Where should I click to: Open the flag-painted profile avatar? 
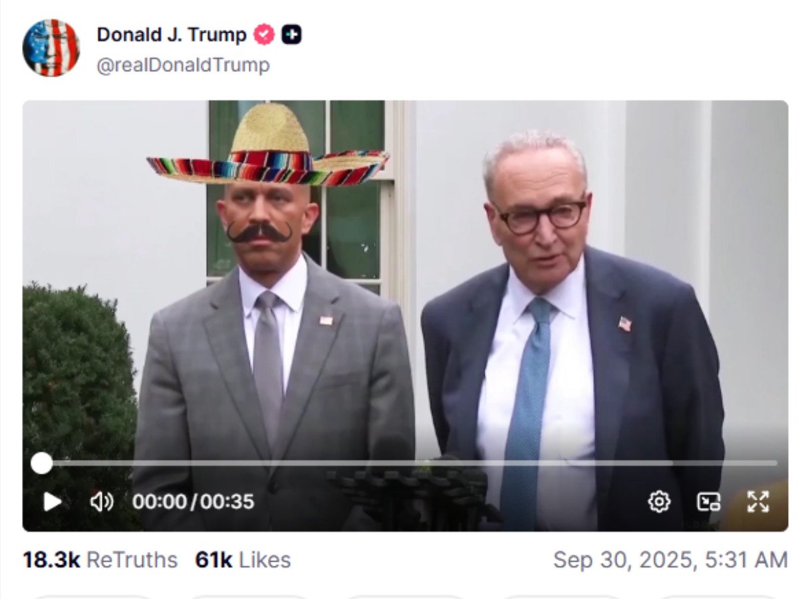(51, 47)
